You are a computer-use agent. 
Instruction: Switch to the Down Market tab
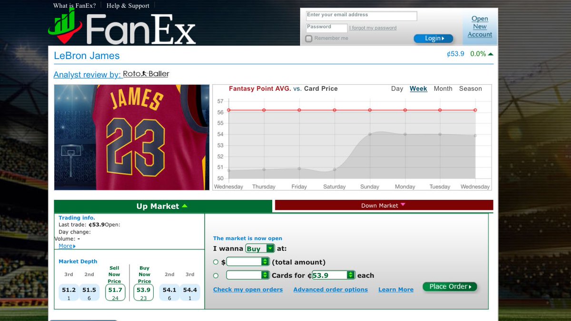click(x=384, y=205)
